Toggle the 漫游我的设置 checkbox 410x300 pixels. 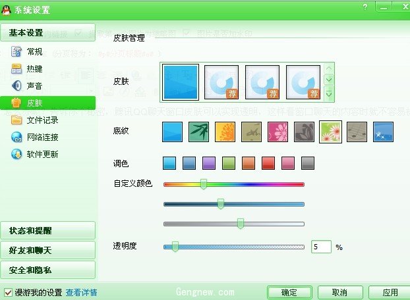coord(8,292)
